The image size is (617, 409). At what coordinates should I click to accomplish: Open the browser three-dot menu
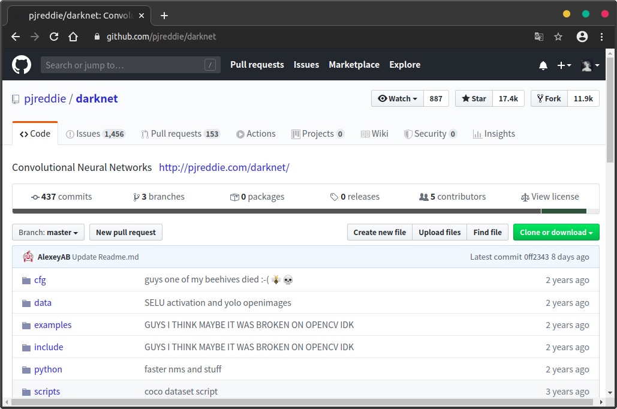601,37
